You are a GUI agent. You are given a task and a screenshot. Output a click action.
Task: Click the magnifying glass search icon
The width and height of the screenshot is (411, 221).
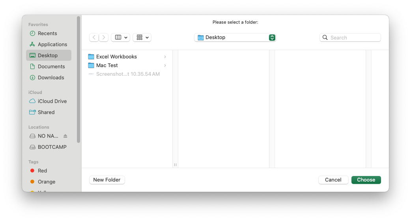325,37
